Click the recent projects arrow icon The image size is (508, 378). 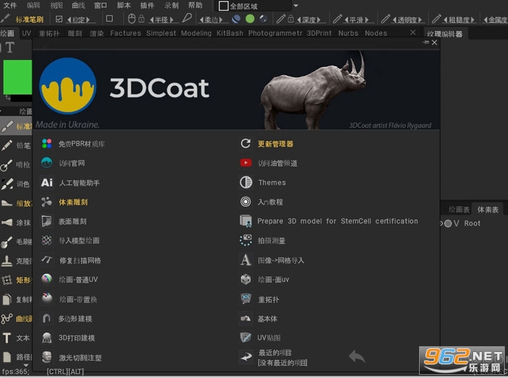246,357
